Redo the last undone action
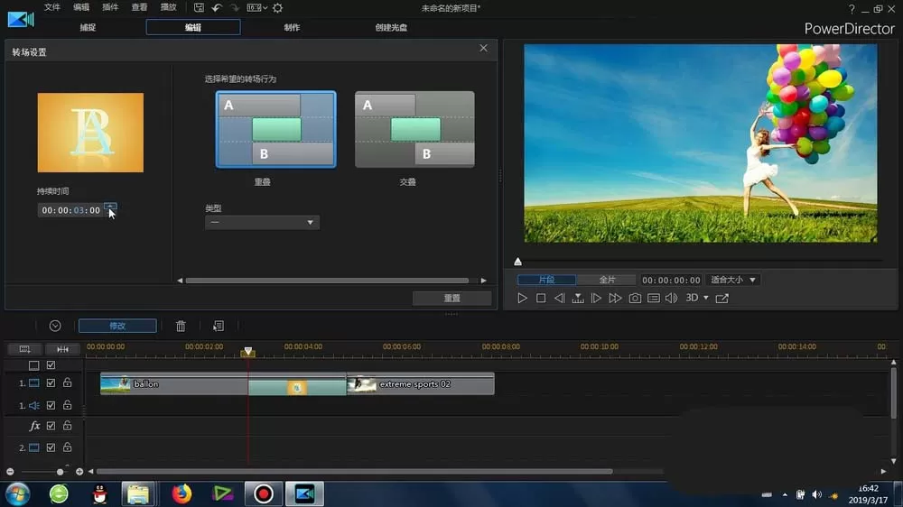 point(235,7)
